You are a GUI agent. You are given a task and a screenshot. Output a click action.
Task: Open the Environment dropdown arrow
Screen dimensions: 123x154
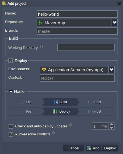[x=112, y=70]
